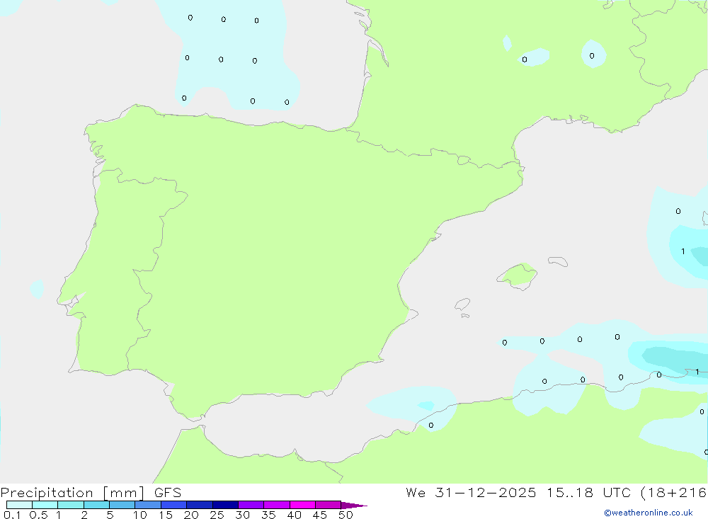Screen dimensions: 708x519
Task: Click the 20–25 mm dark blue segment
Action: click(199, 505)
